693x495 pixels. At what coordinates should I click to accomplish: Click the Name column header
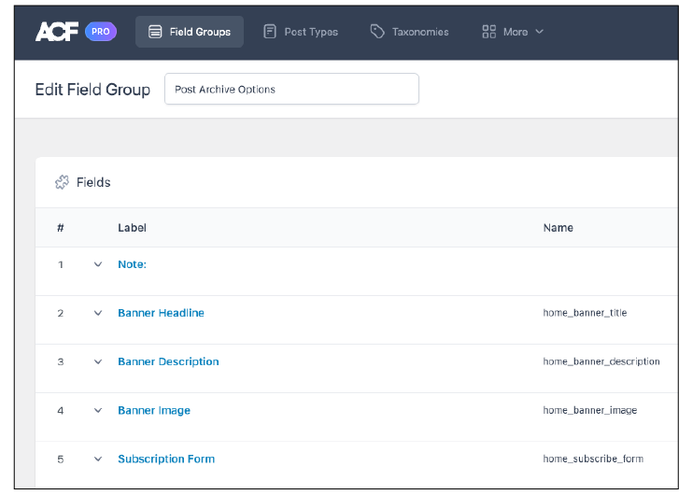(x=558, y=228)
